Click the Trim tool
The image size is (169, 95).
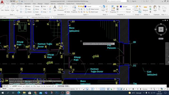click(43, 6)
